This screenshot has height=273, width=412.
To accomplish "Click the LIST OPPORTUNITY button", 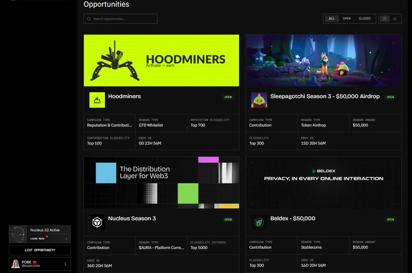I will coord(39,250).
